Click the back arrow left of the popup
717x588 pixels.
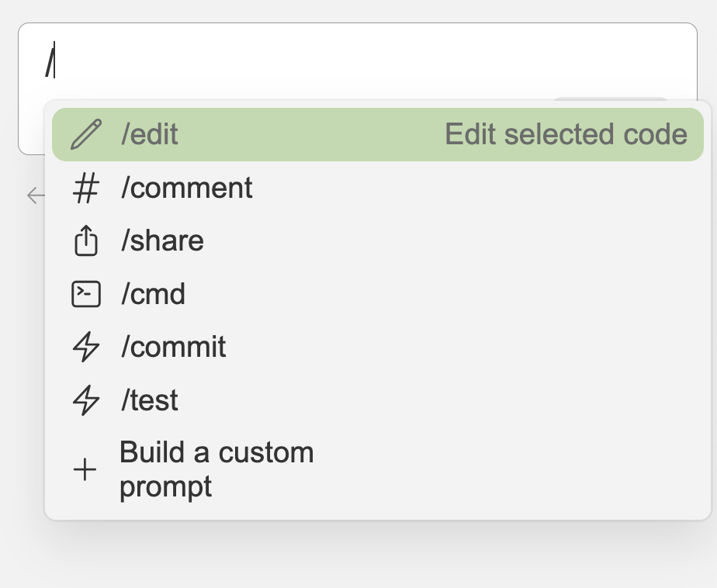(x=34, y=195)
